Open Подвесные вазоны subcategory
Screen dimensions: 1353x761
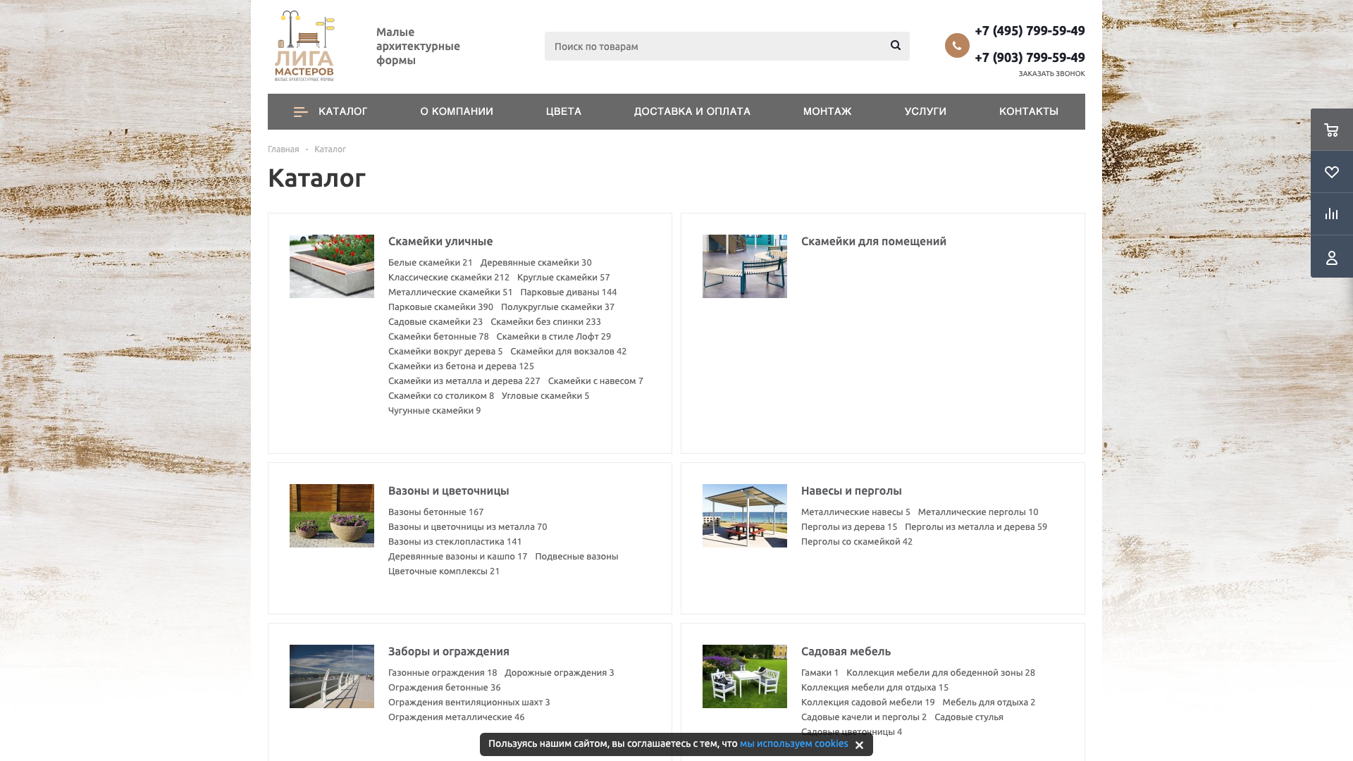[576, 556]
